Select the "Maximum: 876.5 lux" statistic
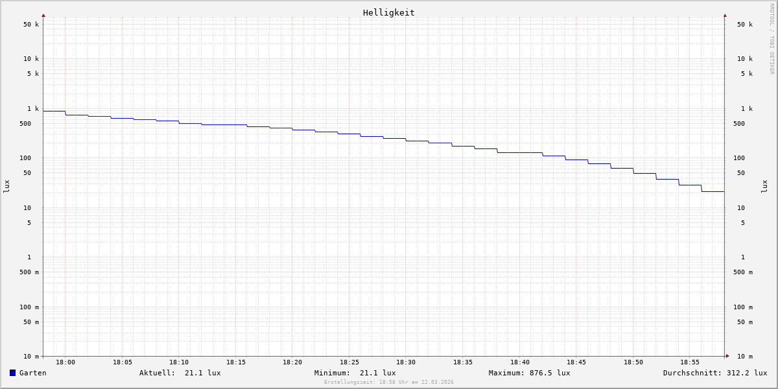The height and width of the screenshot is (389, 778). (x=530, y=373)
